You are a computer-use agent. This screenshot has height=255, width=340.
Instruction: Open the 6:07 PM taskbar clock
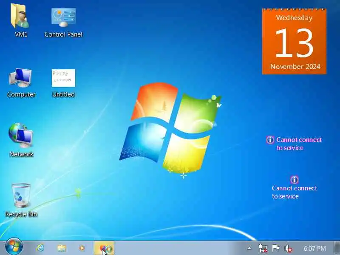(x=314, y=248)
